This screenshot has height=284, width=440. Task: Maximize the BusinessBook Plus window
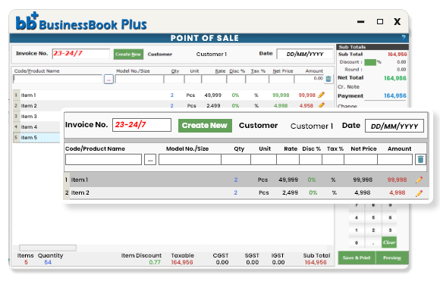point(380,21)
